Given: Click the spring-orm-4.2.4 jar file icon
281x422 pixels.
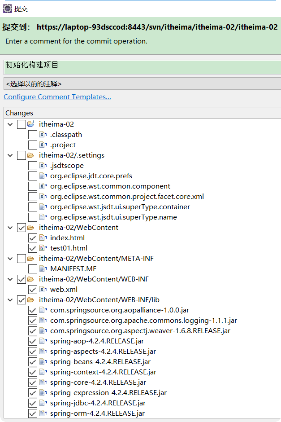Looking at the screenshot, I should point(43,413).
